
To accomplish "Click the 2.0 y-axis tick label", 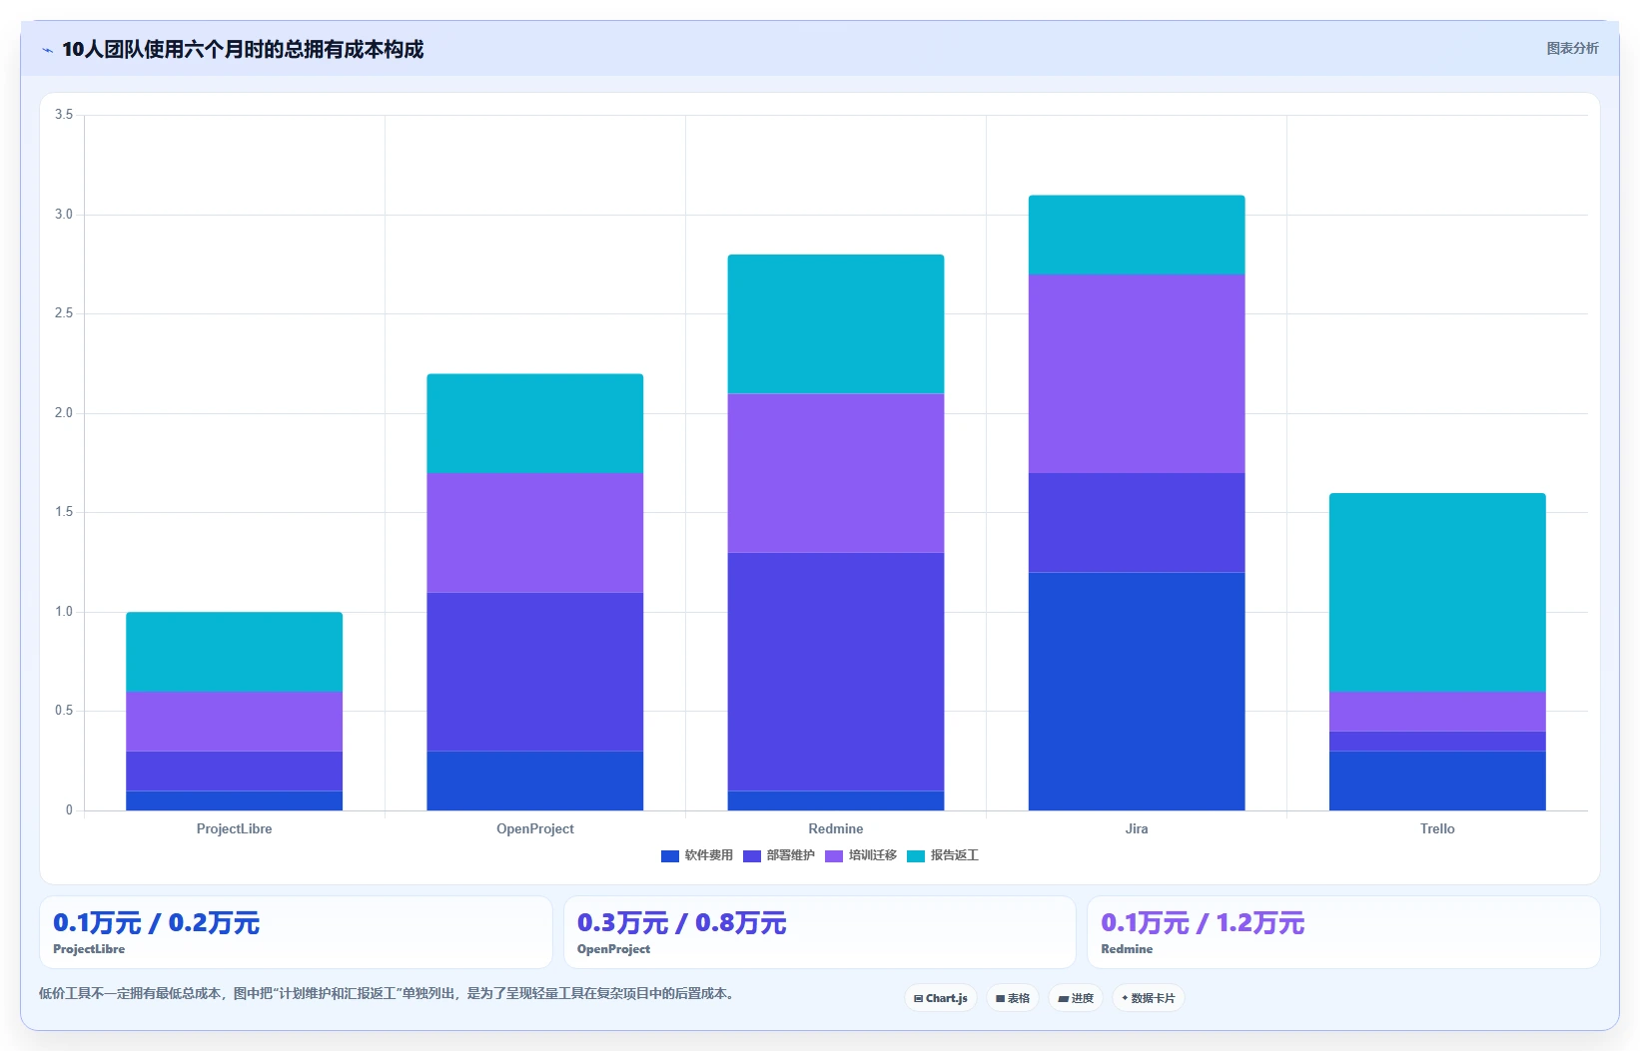I will (x=64, y=413).
